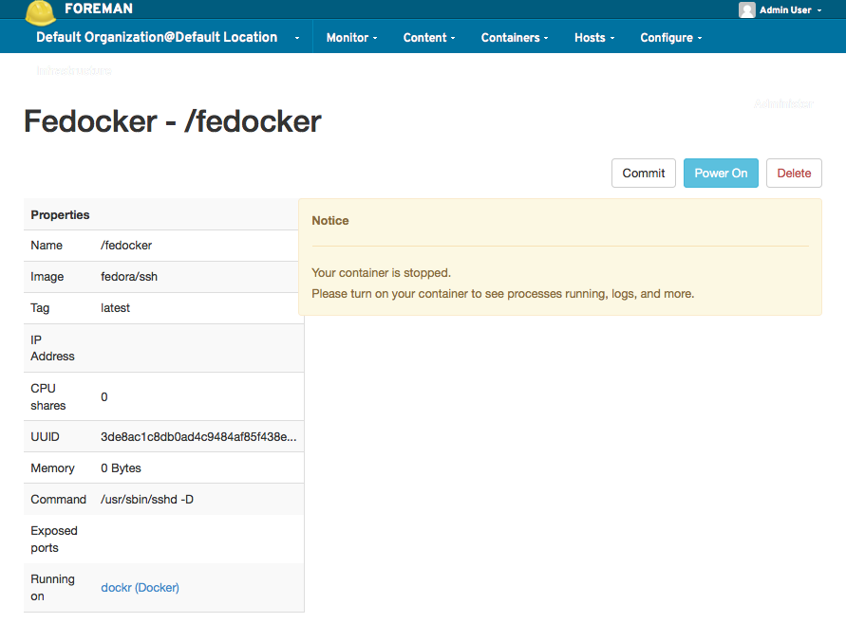Click the truncated UUID value

(198, 437)
